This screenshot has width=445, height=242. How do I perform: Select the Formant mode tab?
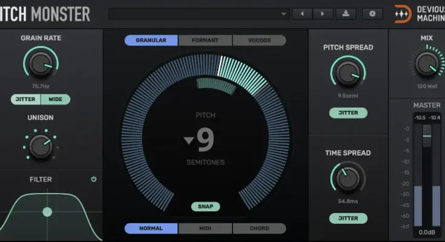pos(205,41)
